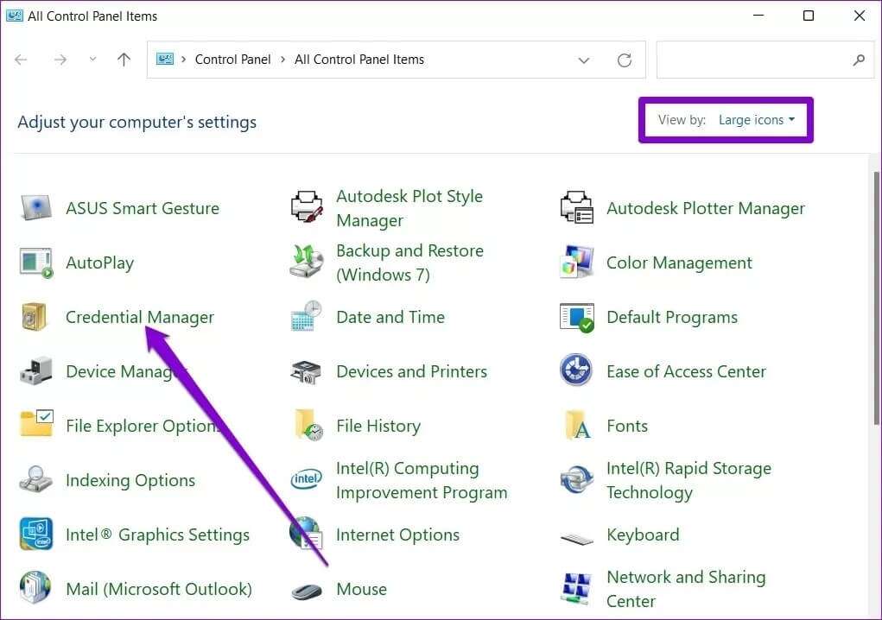The width and height of the screenshot is (882, 620).
Task: Expand chevron after Control Panel breadcrumb
Action: coord(282,59)
